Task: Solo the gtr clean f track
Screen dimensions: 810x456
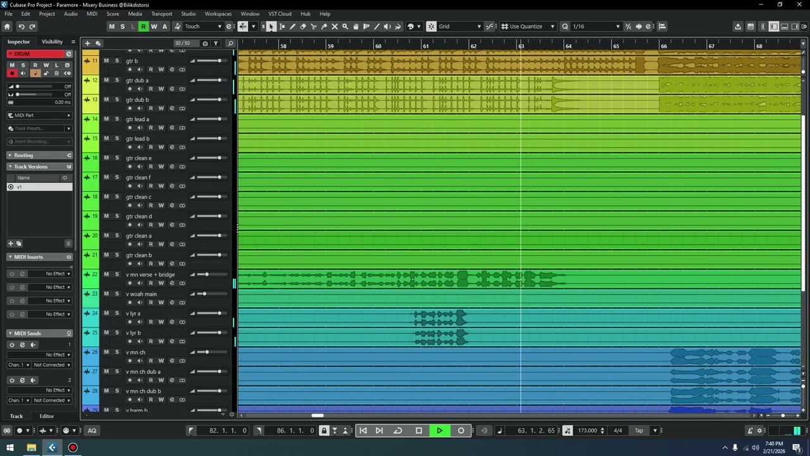Action: (x=116, y=177)
